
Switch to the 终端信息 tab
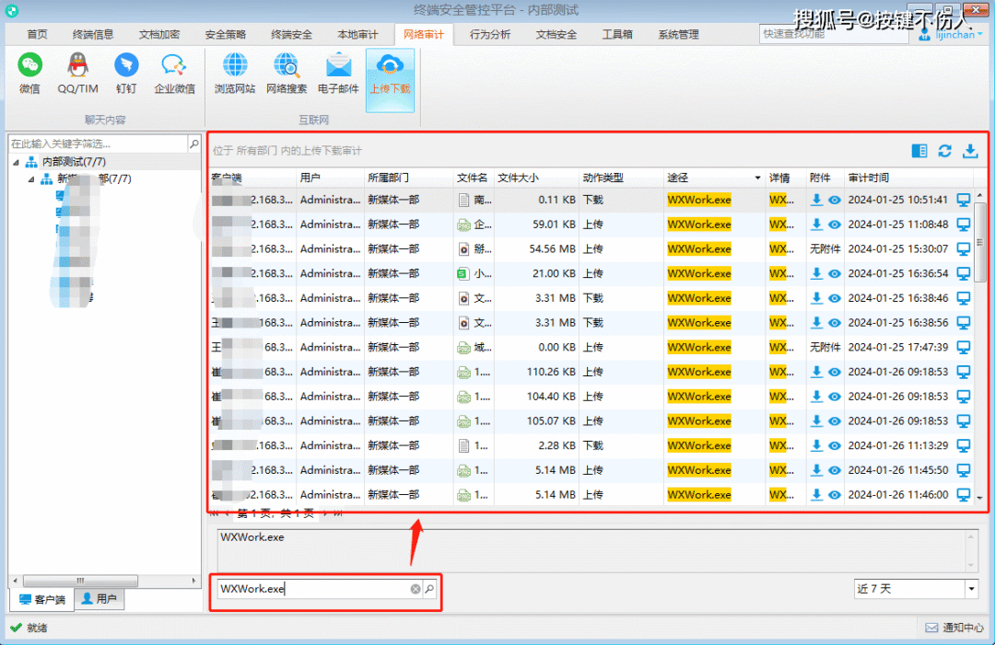coord(93,34)
